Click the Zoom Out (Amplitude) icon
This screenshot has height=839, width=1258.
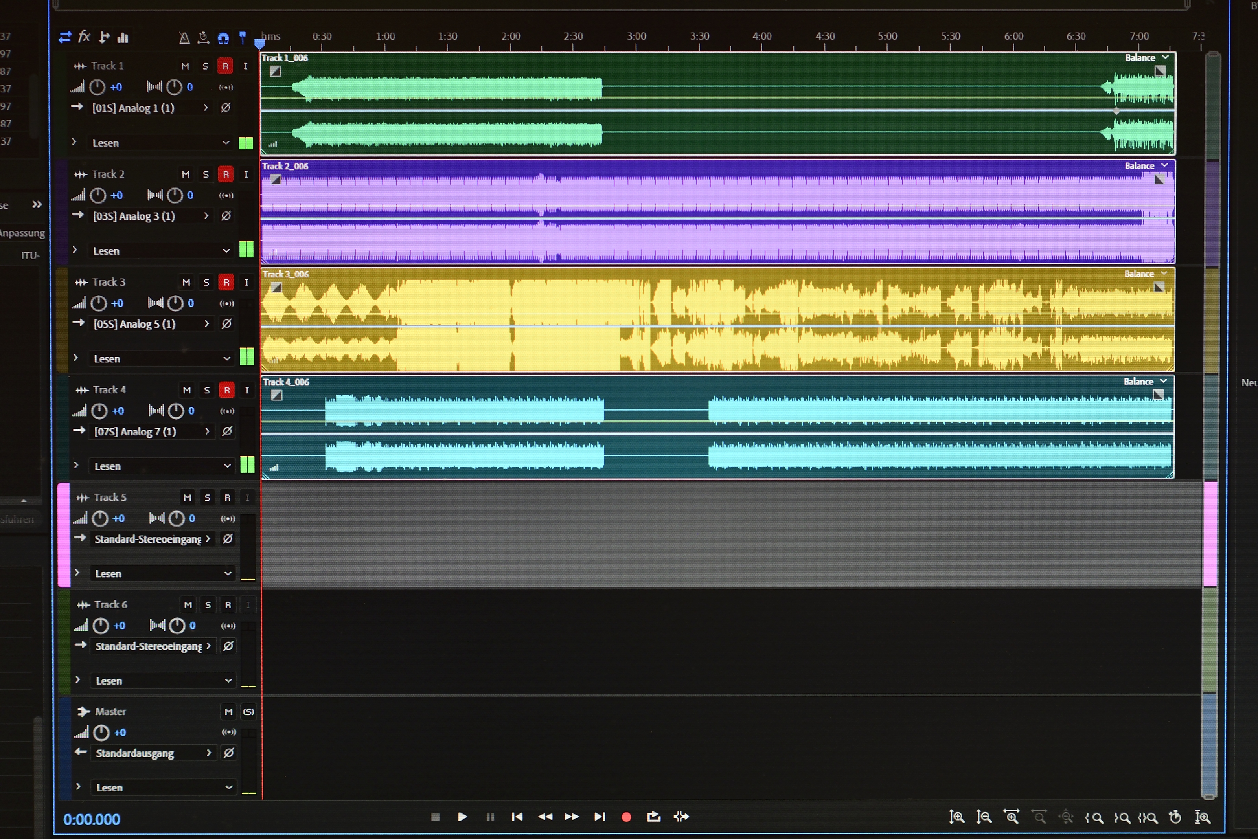[x=984, y=817]
